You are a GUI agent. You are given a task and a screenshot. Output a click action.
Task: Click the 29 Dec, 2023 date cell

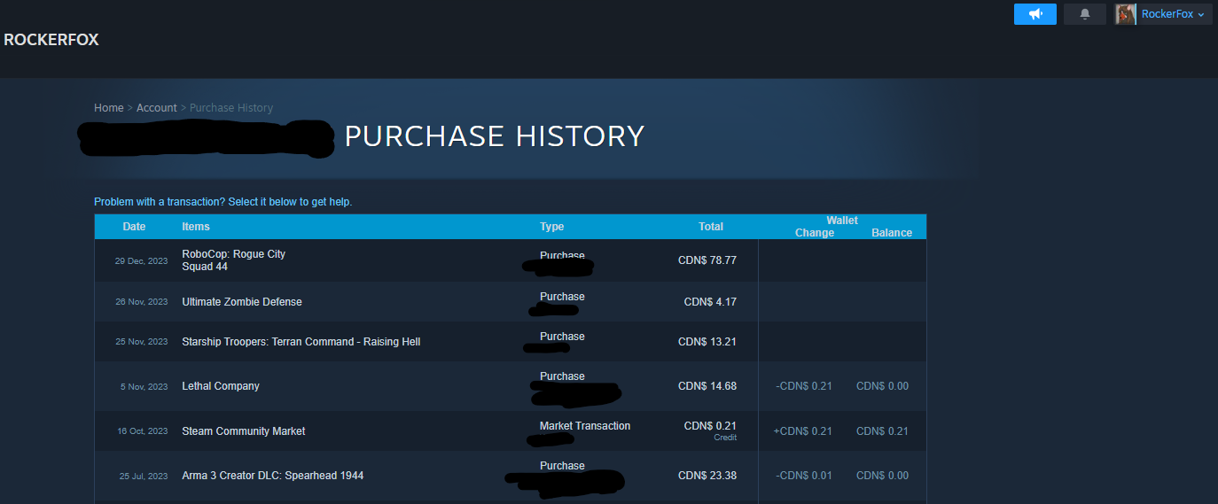[141, 261]
